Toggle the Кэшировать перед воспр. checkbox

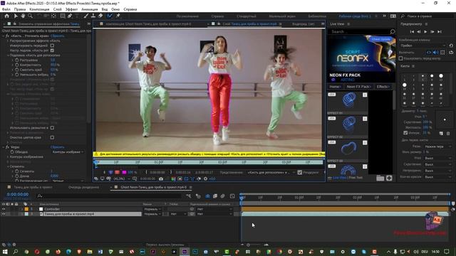[x=400, y=58]
